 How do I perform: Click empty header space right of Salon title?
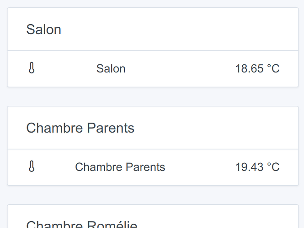(183, 30)
